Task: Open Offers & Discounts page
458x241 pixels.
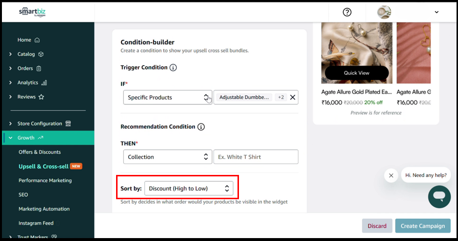Action: tap(40, 152)
